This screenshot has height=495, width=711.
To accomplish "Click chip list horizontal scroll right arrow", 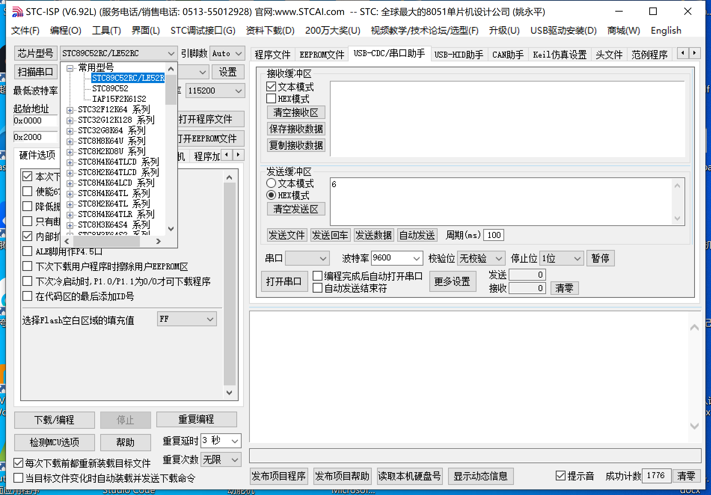I will [x=158, y=241].
